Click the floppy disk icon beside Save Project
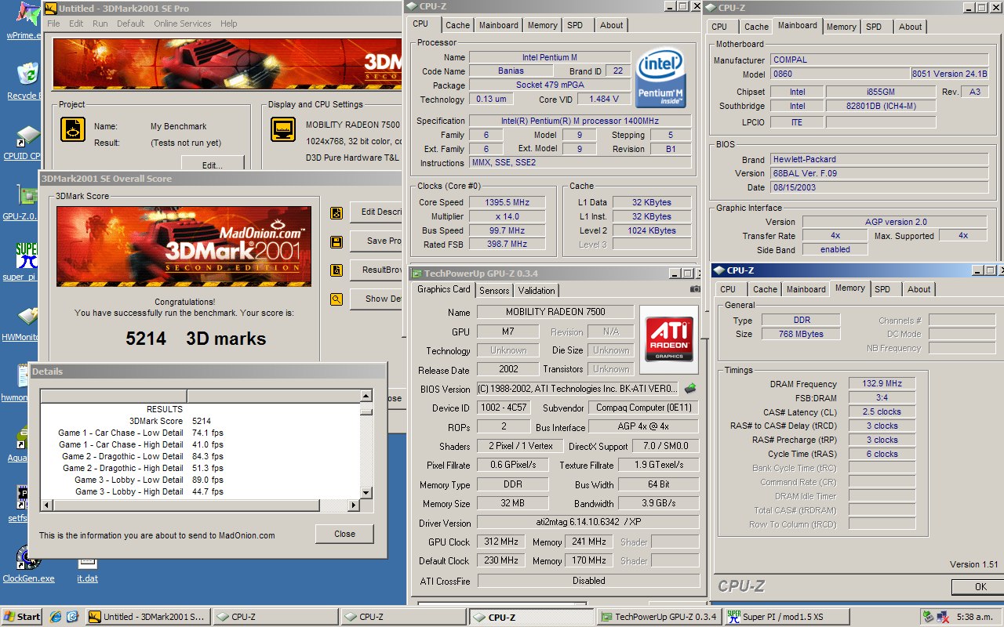 click(x=336, y=241)
